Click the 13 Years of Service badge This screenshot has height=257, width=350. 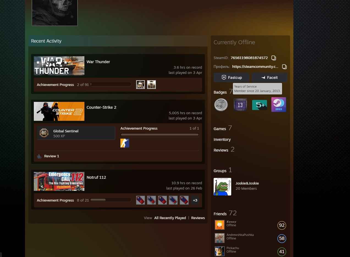coord(240,105)
